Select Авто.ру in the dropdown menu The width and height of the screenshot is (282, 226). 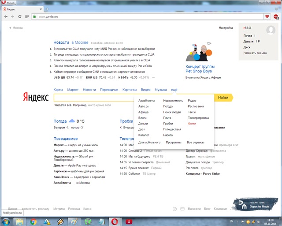(144, 106)
